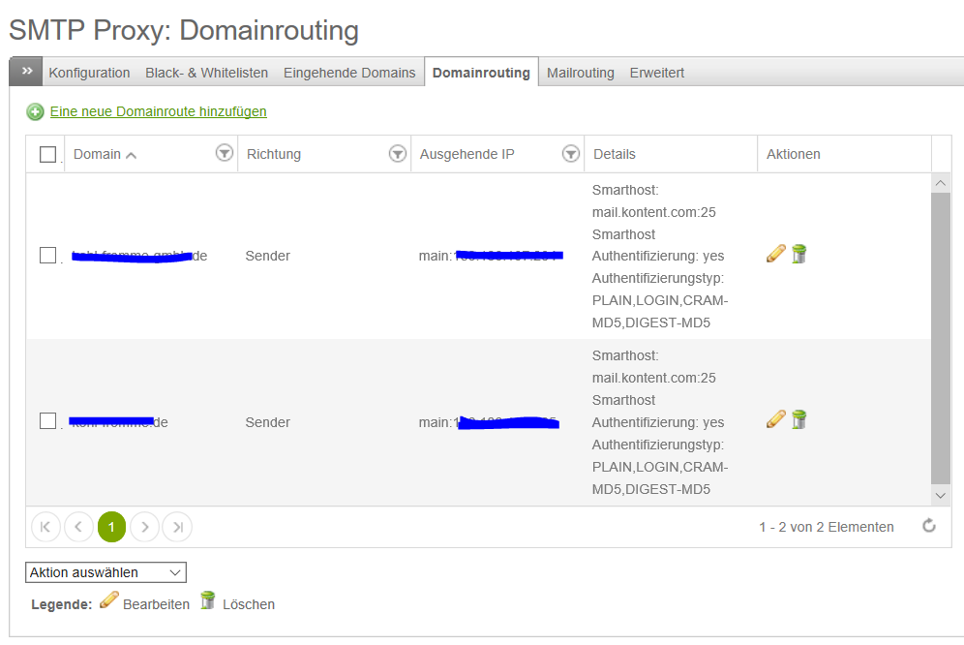Check the second domain row checkbox
The width and height of the screenshot is (964, 645).
point(47,421)
